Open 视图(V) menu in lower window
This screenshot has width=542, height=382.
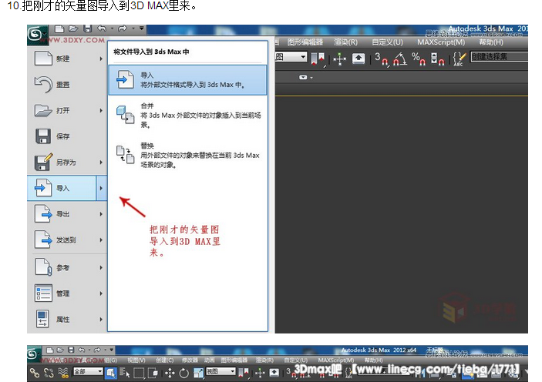point(136,360)
